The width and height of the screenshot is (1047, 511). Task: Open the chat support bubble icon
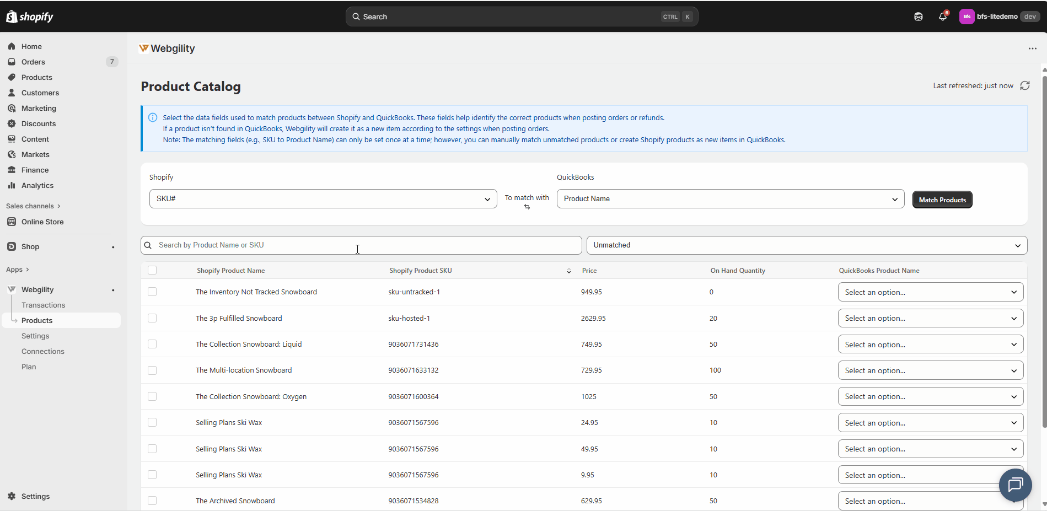click(1015, 485)
